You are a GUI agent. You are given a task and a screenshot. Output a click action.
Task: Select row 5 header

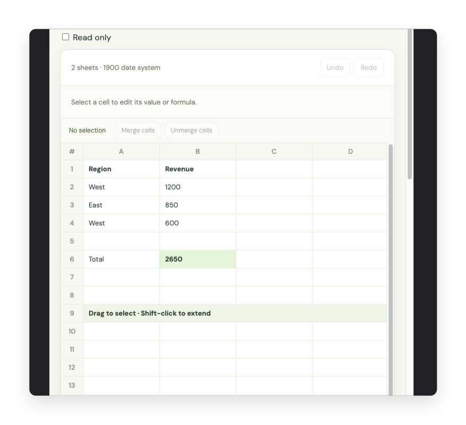coord(72,241)
